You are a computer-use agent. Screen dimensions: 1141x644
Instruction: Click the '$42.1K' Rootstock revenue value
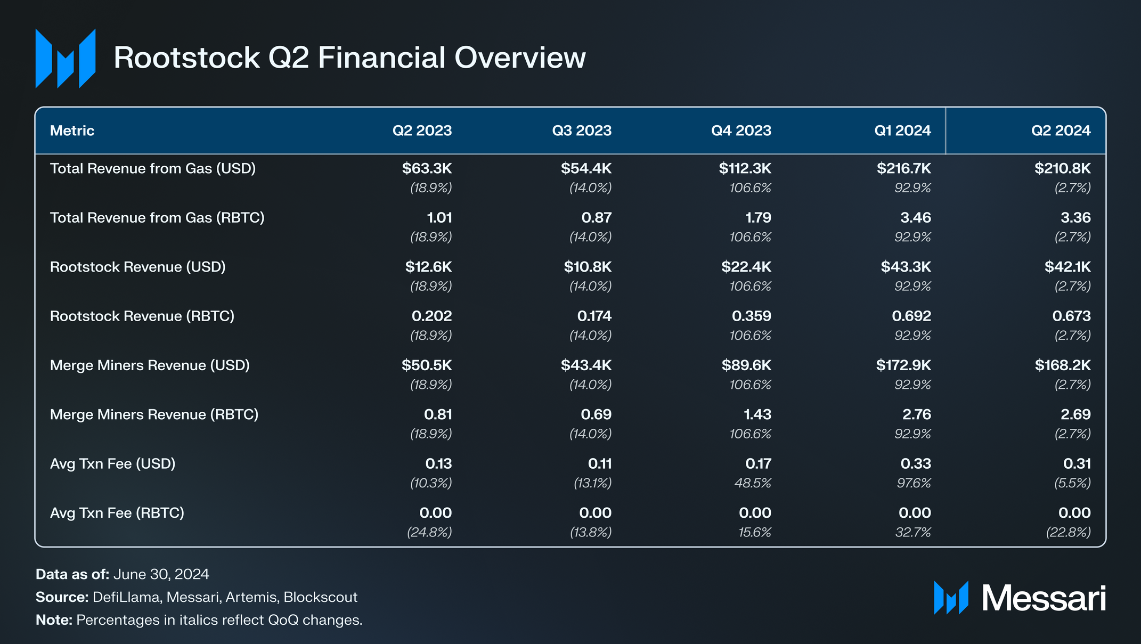click(1067, 267)
